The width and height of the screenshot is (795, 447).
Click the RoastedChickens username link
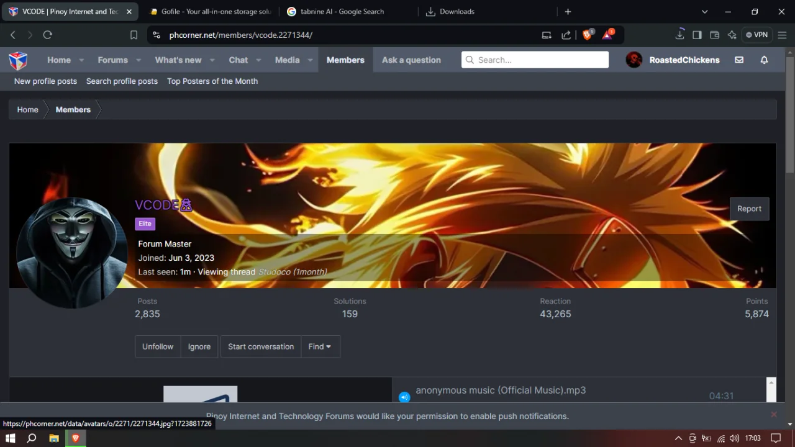tap(684, 60)
